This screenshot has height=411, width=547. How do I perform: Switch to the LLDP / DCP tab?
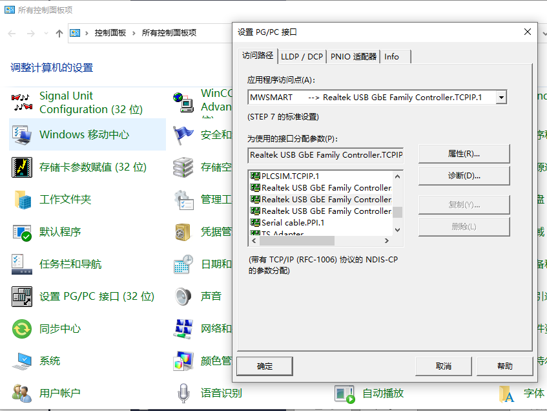point(302,57)
